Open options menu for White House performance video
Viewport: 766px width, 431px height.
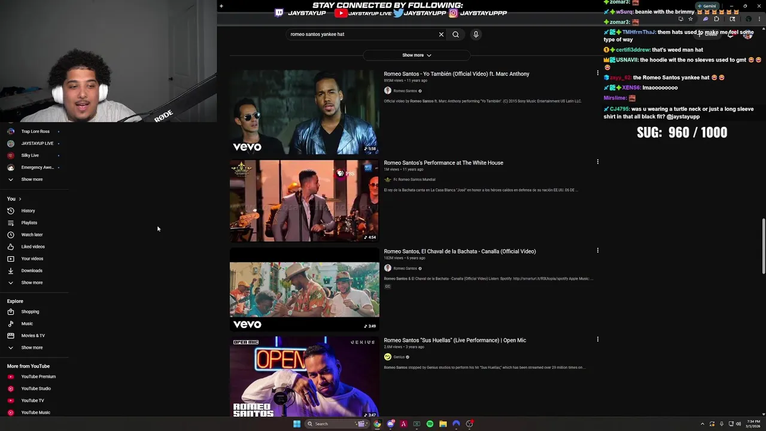[x=597, y=162]
